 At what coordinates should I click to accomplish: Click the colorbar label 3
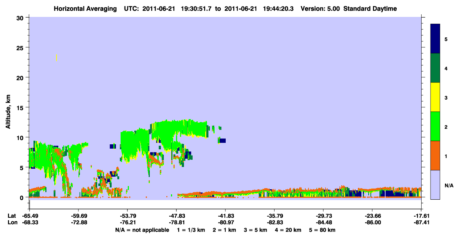(x=446, y=97)
